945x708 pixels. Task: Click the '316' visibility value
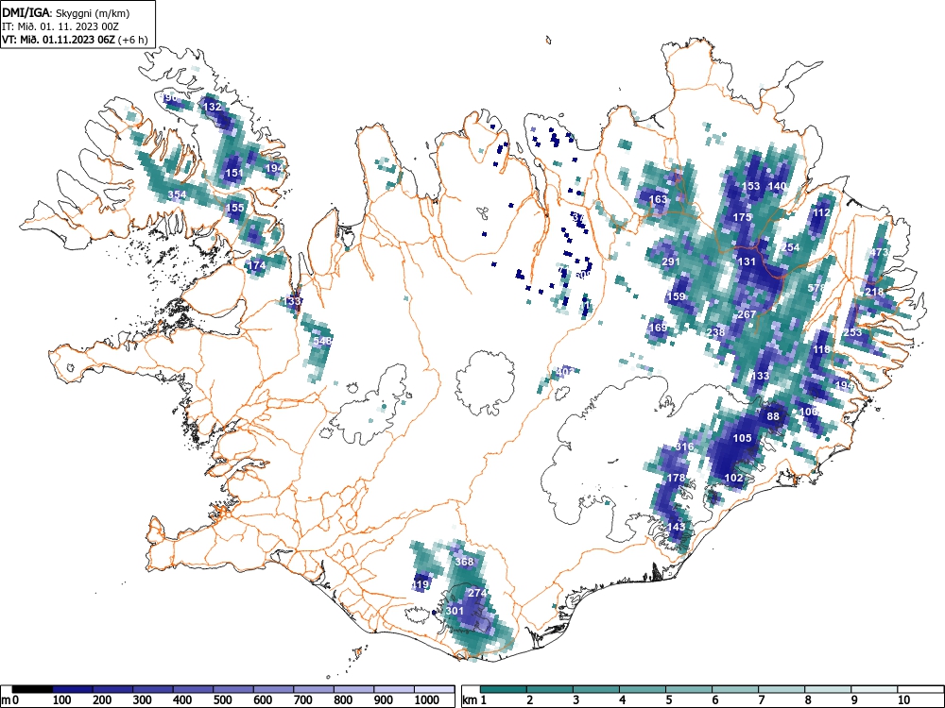click(x=684, y=447)
